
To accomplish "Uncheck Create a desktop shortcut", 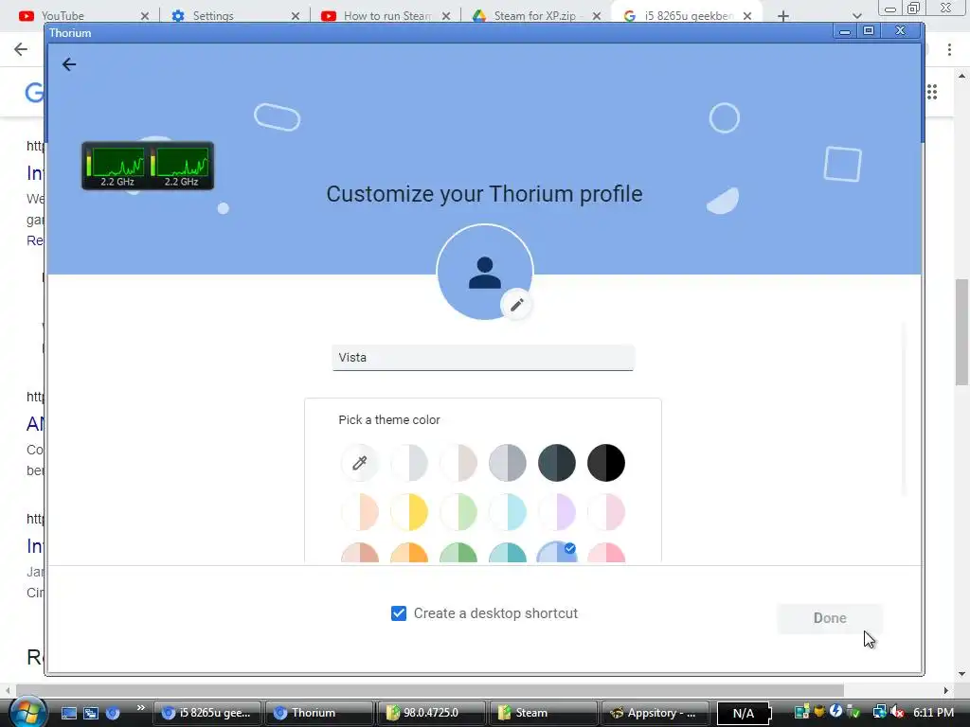I will coord(399,613).
